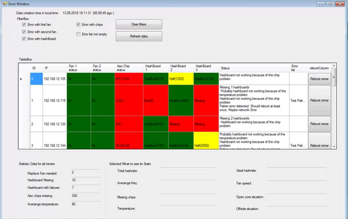
Task: Click yellow Half(2092) HashBoard 3 cell
Action: (206, 140)
